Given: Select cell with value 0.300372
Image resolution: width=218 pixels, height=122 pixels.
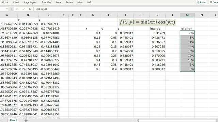Looking at the screenshot, I should point(157,69).
